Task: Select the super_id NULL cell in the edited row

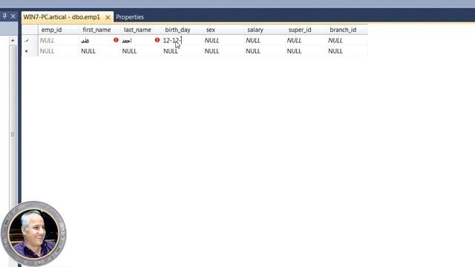Action: pyautogui.click(x=306, y=40)
